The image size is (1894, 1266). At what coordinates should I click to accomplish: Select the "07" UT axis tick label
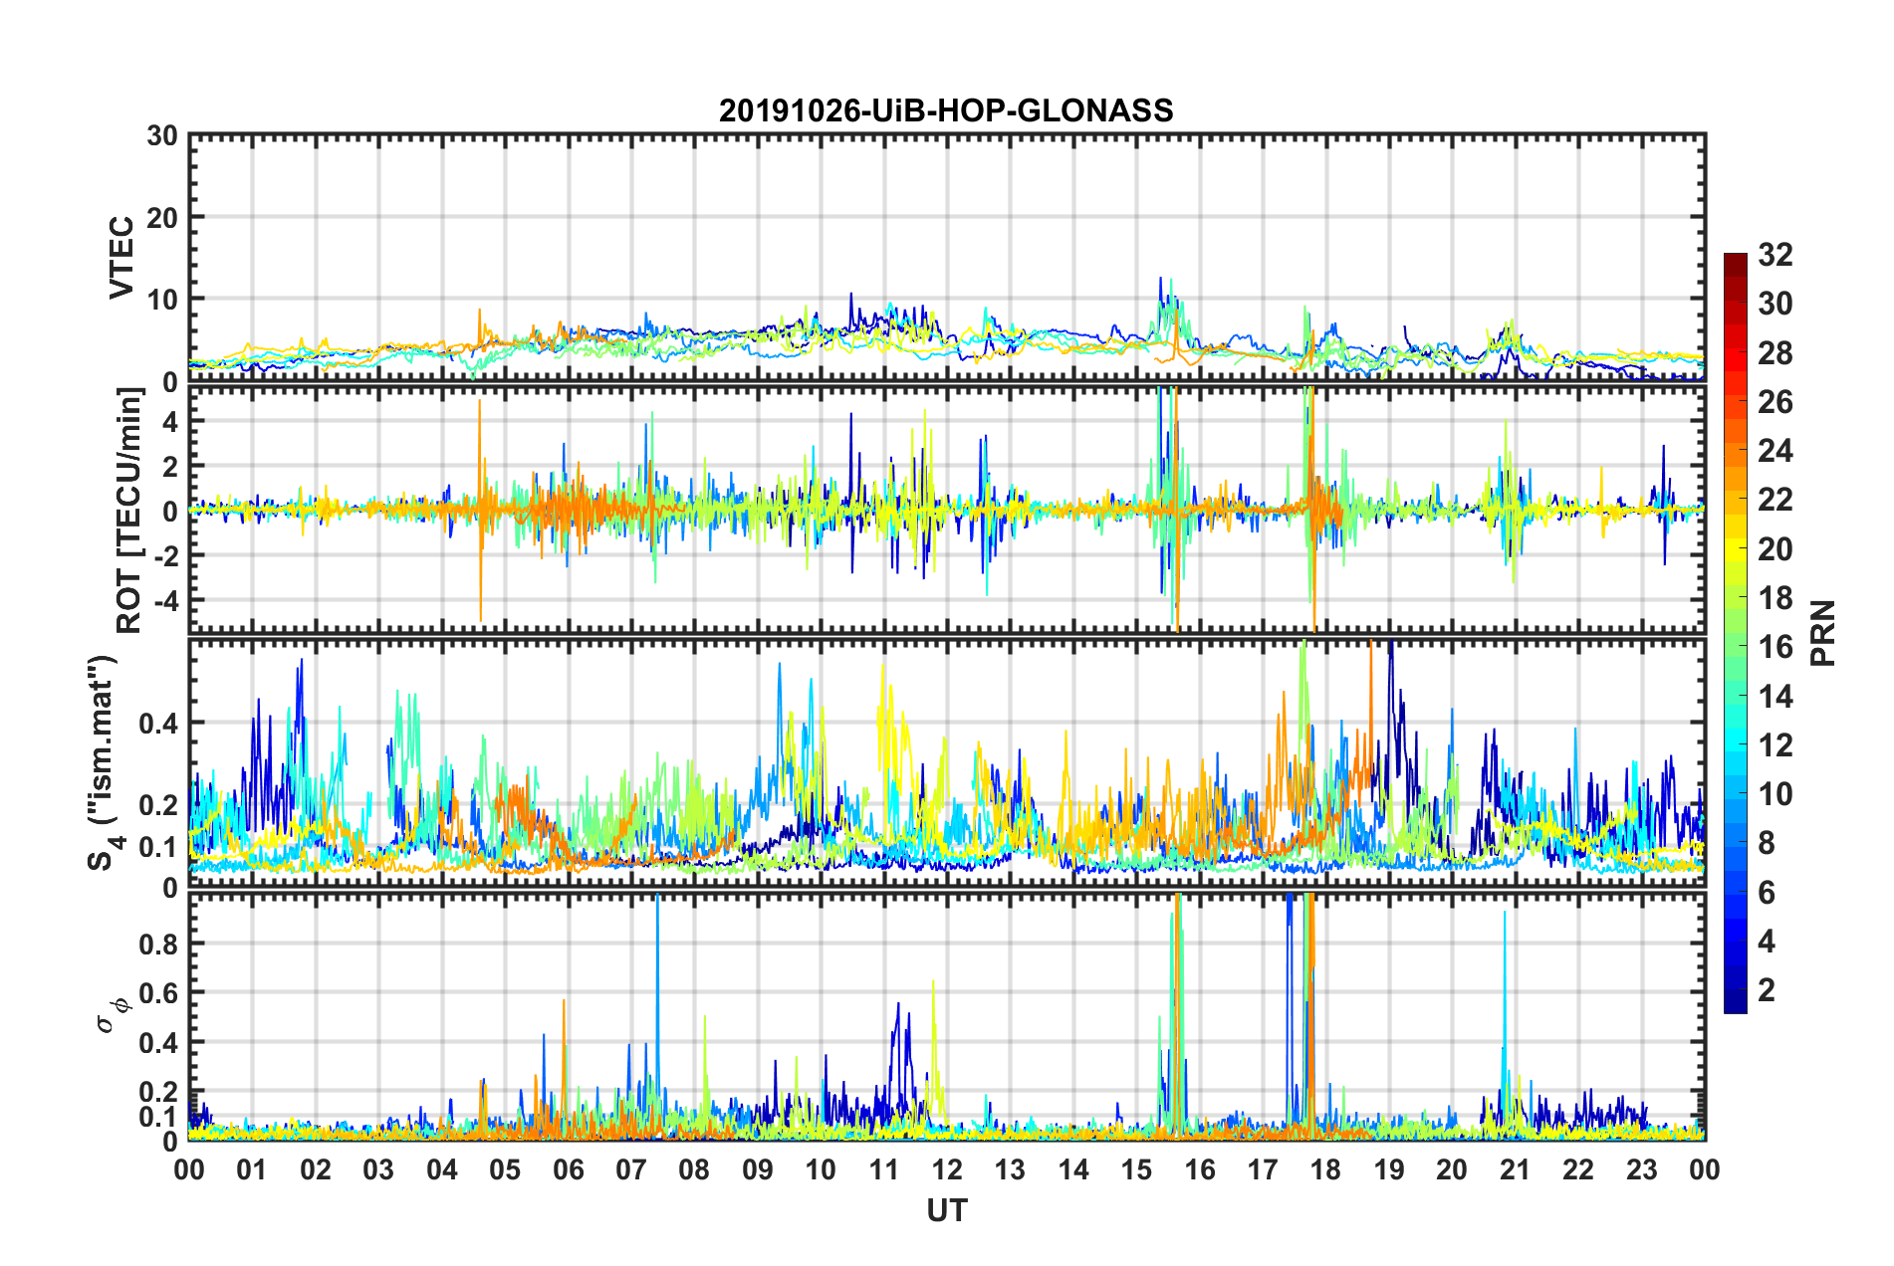click(x=631, y=1169)
